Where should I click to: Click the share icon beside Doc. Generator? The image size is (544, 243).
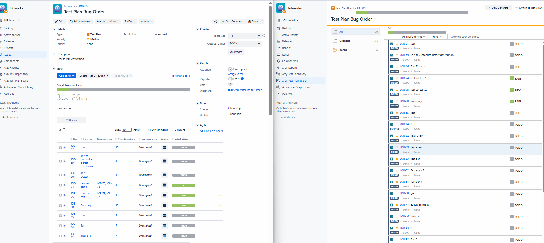pyautogui.click(x=215, y=21)
